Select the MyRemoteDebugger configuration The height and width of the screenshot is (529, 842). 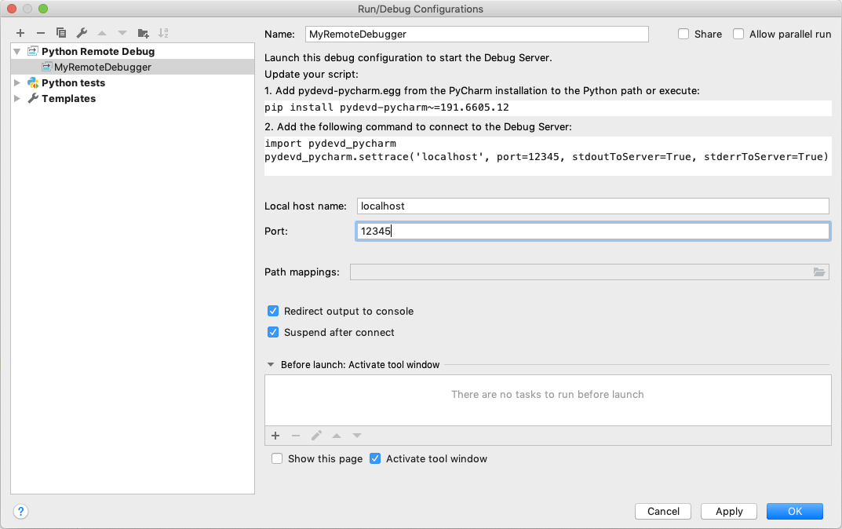pyautogui.click(x=103, y=67)
